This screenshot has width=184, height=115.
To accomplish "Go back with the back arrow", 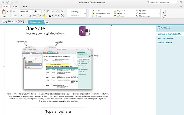I will (8, 2).
